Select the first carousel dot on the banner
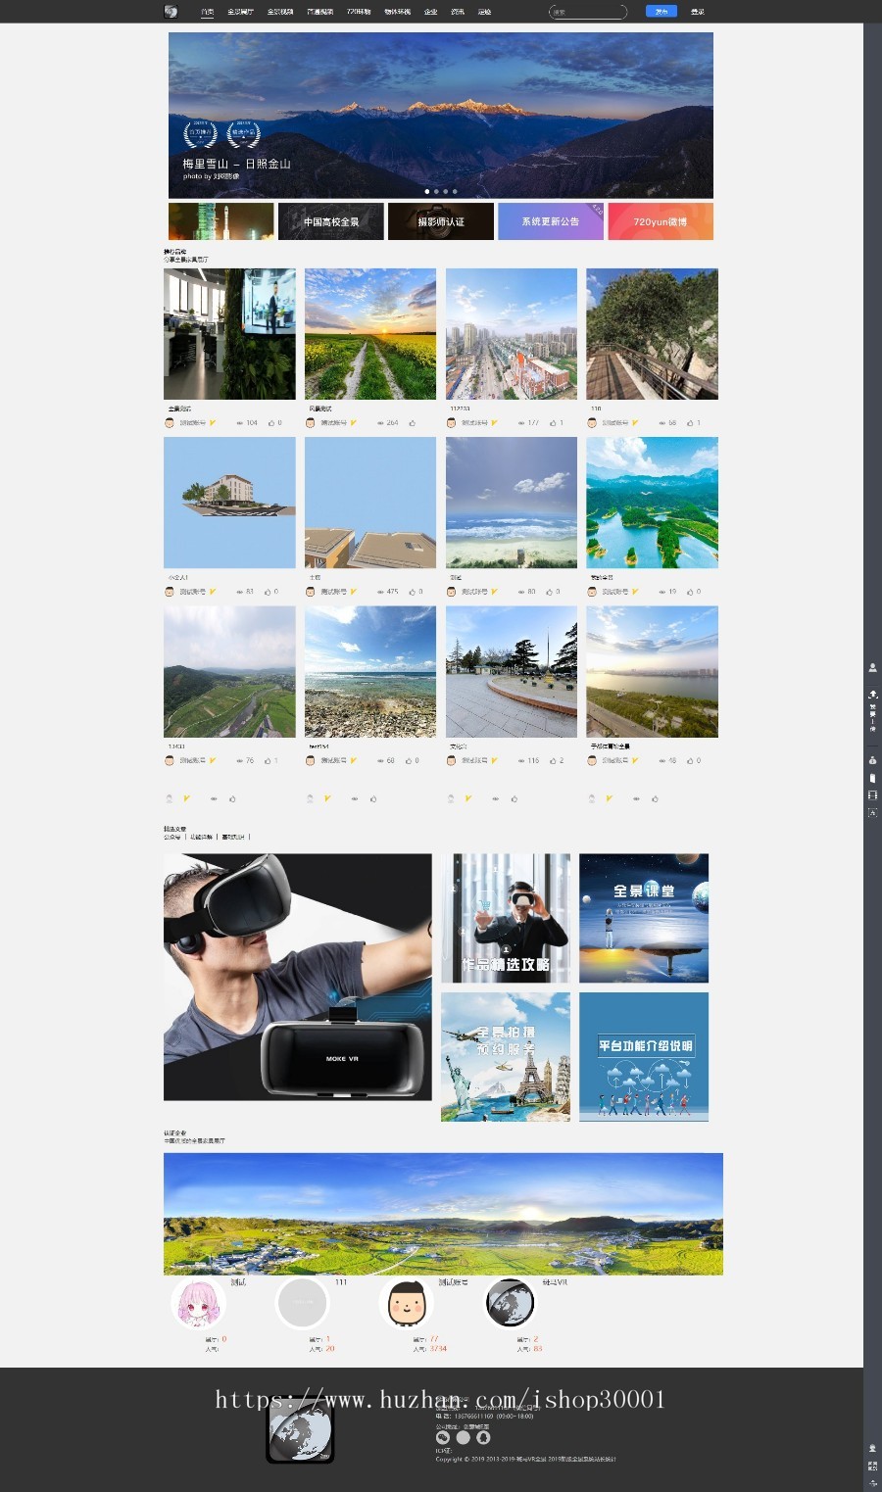 point(427,191)
